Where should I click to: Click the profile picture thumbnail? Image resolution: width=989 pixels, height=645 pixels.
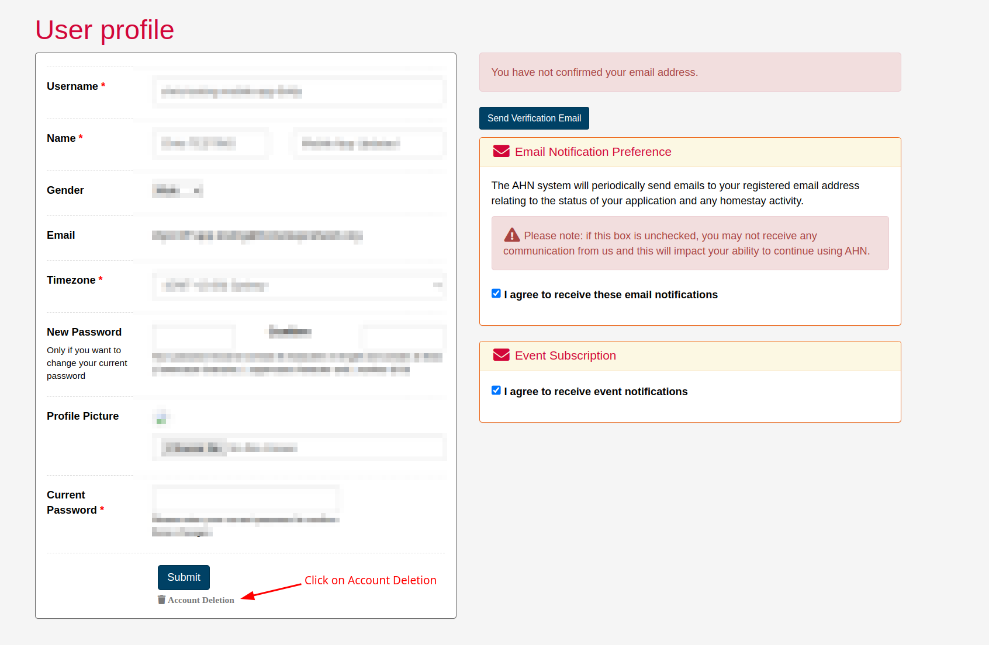click(161, 417)
